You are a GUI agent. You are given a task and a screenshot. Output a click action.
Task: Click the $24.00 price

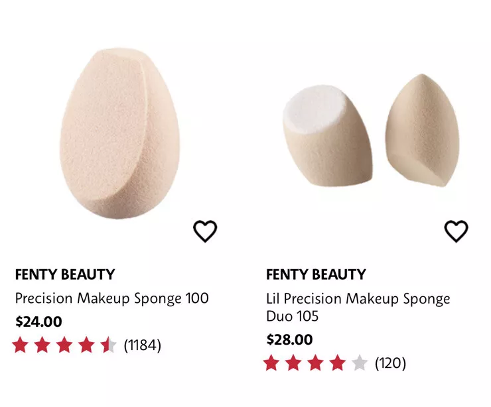(x=38, y=321)
